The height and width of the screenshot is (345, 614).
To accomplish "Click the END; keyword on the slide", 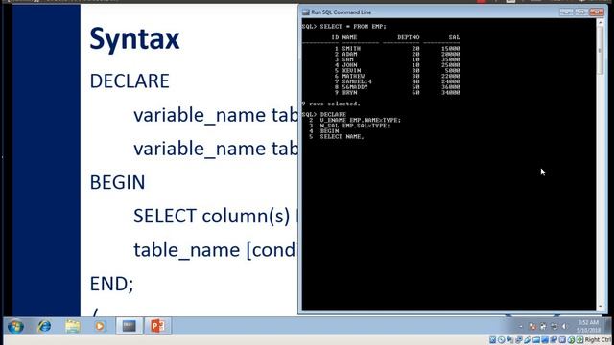I will pos(111,284).
